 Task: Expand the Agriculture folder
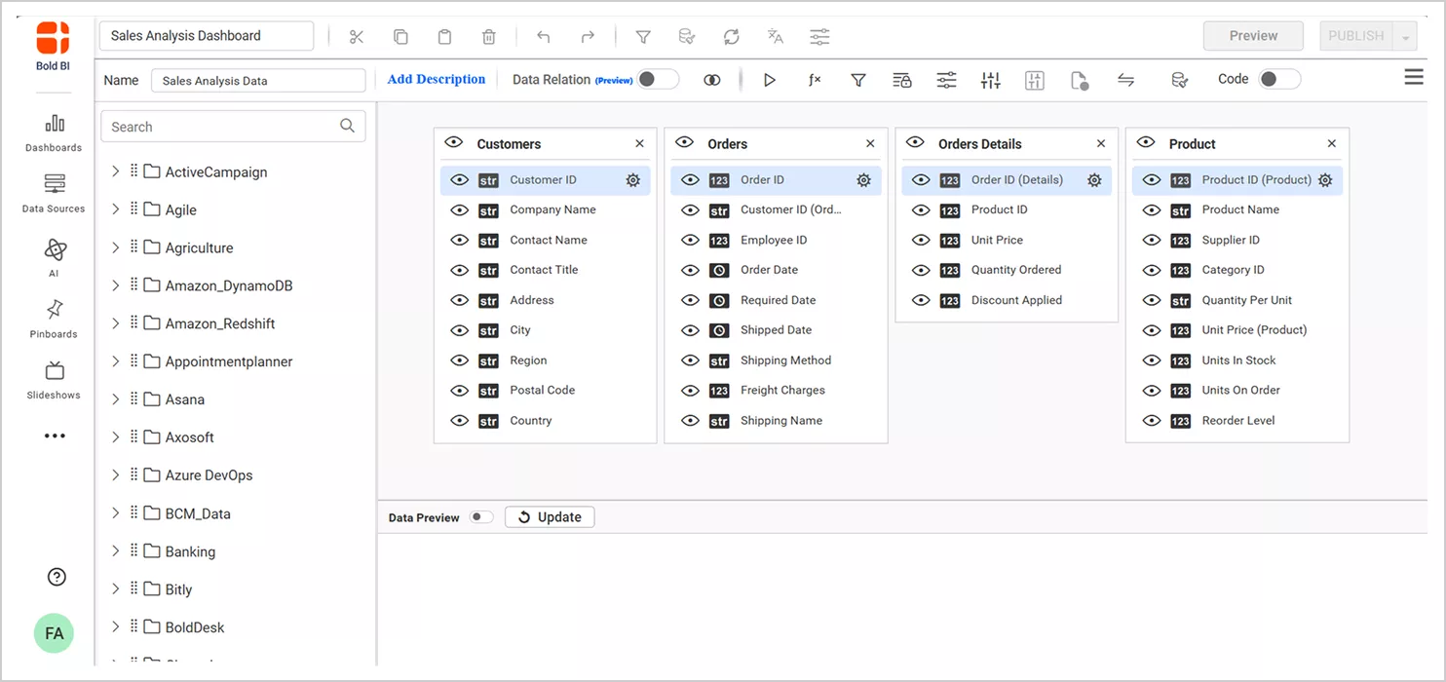pyautogui.click(x=115, y=247)
